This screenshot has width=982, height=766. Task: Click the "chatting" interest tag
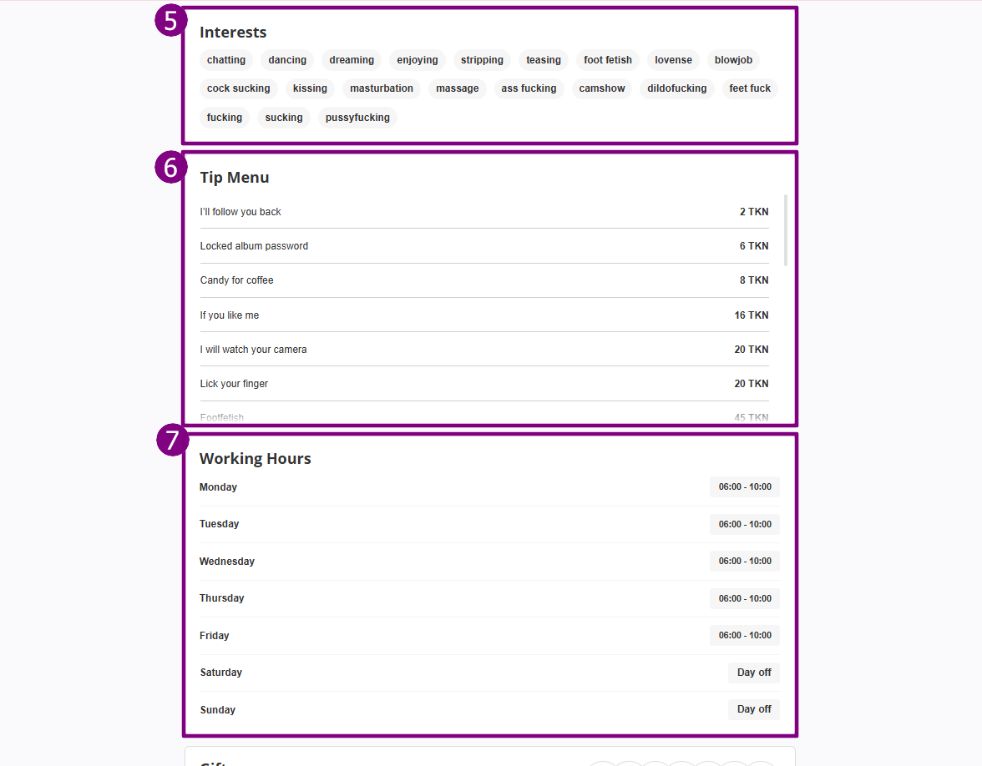226,60
